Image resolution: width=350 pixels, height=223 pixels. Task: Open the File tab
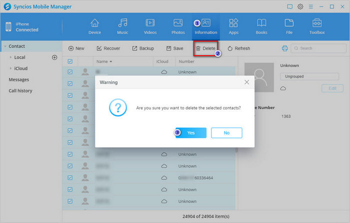tap(289, 26)
